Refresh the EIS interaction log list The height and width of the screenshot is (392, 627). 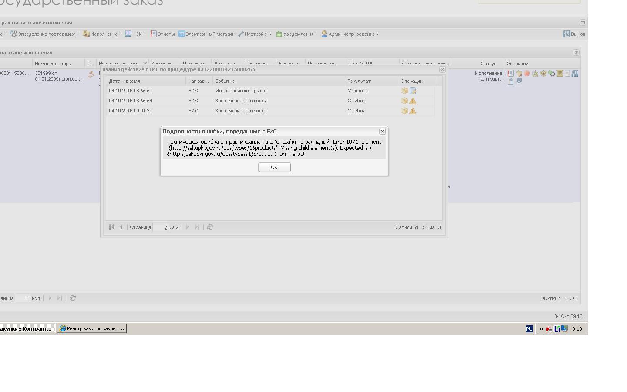pyautogui.click(x=210, y=227)
